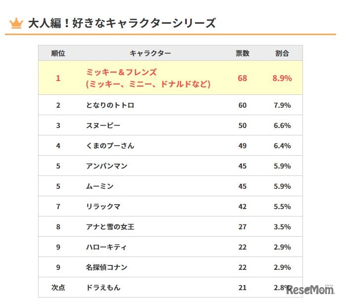Click the ドラえもん runner-up entry
This screenshot has height=301, width=341.
[x=103, y=288]
